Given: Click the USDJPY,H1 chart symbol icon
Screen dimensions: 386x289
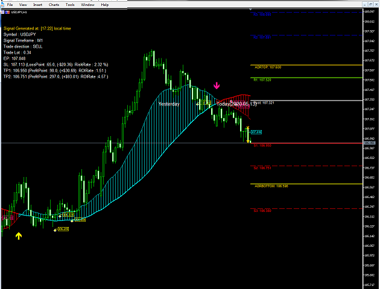Looking at the screenshot, I should 7,12.
